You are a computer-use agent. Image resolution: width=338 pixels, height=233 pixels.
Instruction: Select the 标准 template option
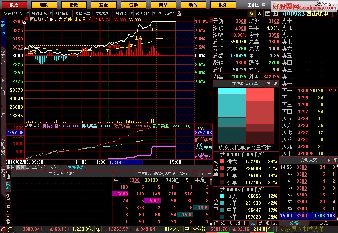click(x=55, y=167)
